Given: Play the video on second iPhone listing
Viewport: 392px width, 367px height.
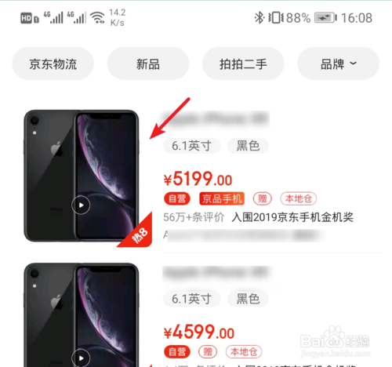Looking at the screenshot, I should pos(81,358).
